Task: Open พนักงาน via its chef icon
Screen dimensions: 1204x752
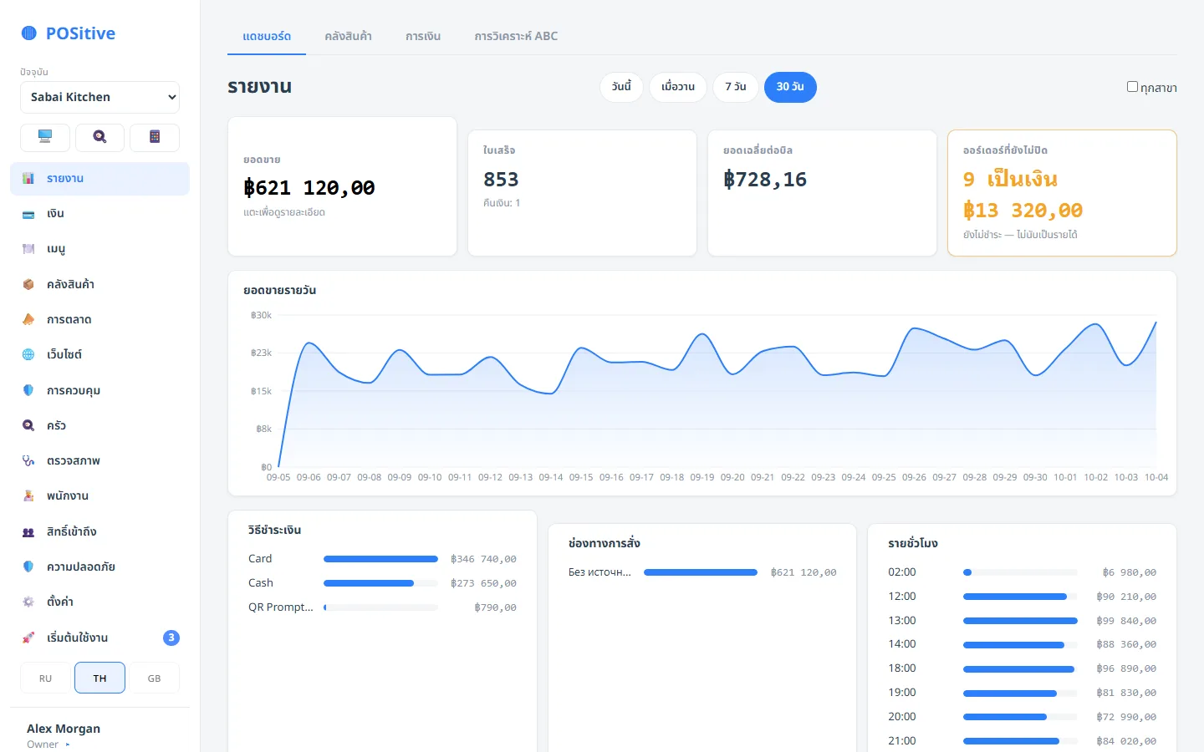Action: tap(28, 496)
